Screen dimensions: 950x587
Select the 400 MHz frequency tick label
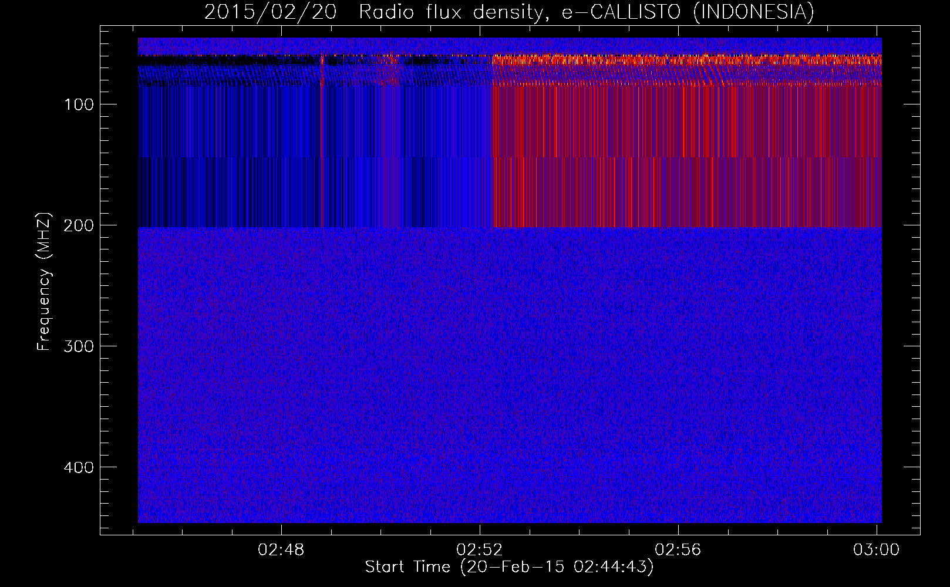(79, 468)
